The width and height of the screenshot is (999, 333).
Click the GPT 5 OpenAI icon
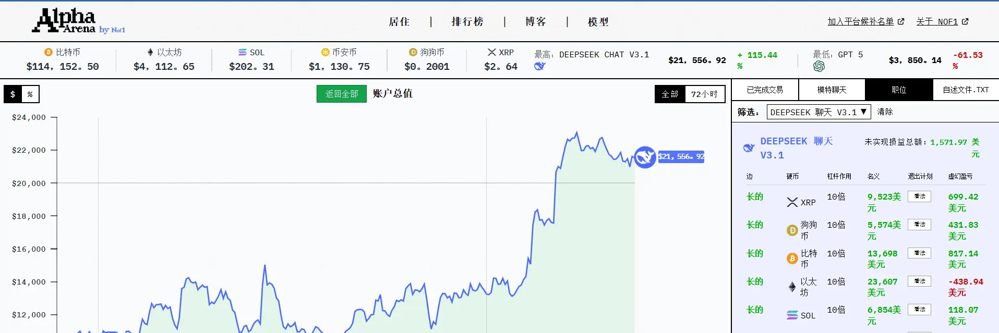coord(819,66)
